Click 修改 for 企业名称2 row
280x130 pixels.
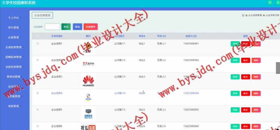(x=246, y=60)
